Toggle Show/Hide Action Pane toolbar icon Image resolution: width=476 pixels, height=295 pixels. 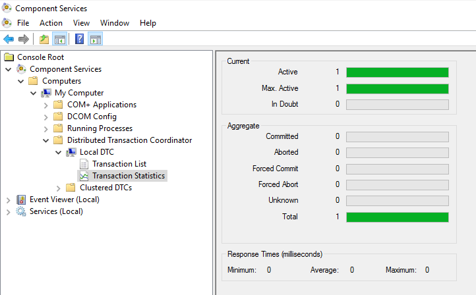point(96,39)
